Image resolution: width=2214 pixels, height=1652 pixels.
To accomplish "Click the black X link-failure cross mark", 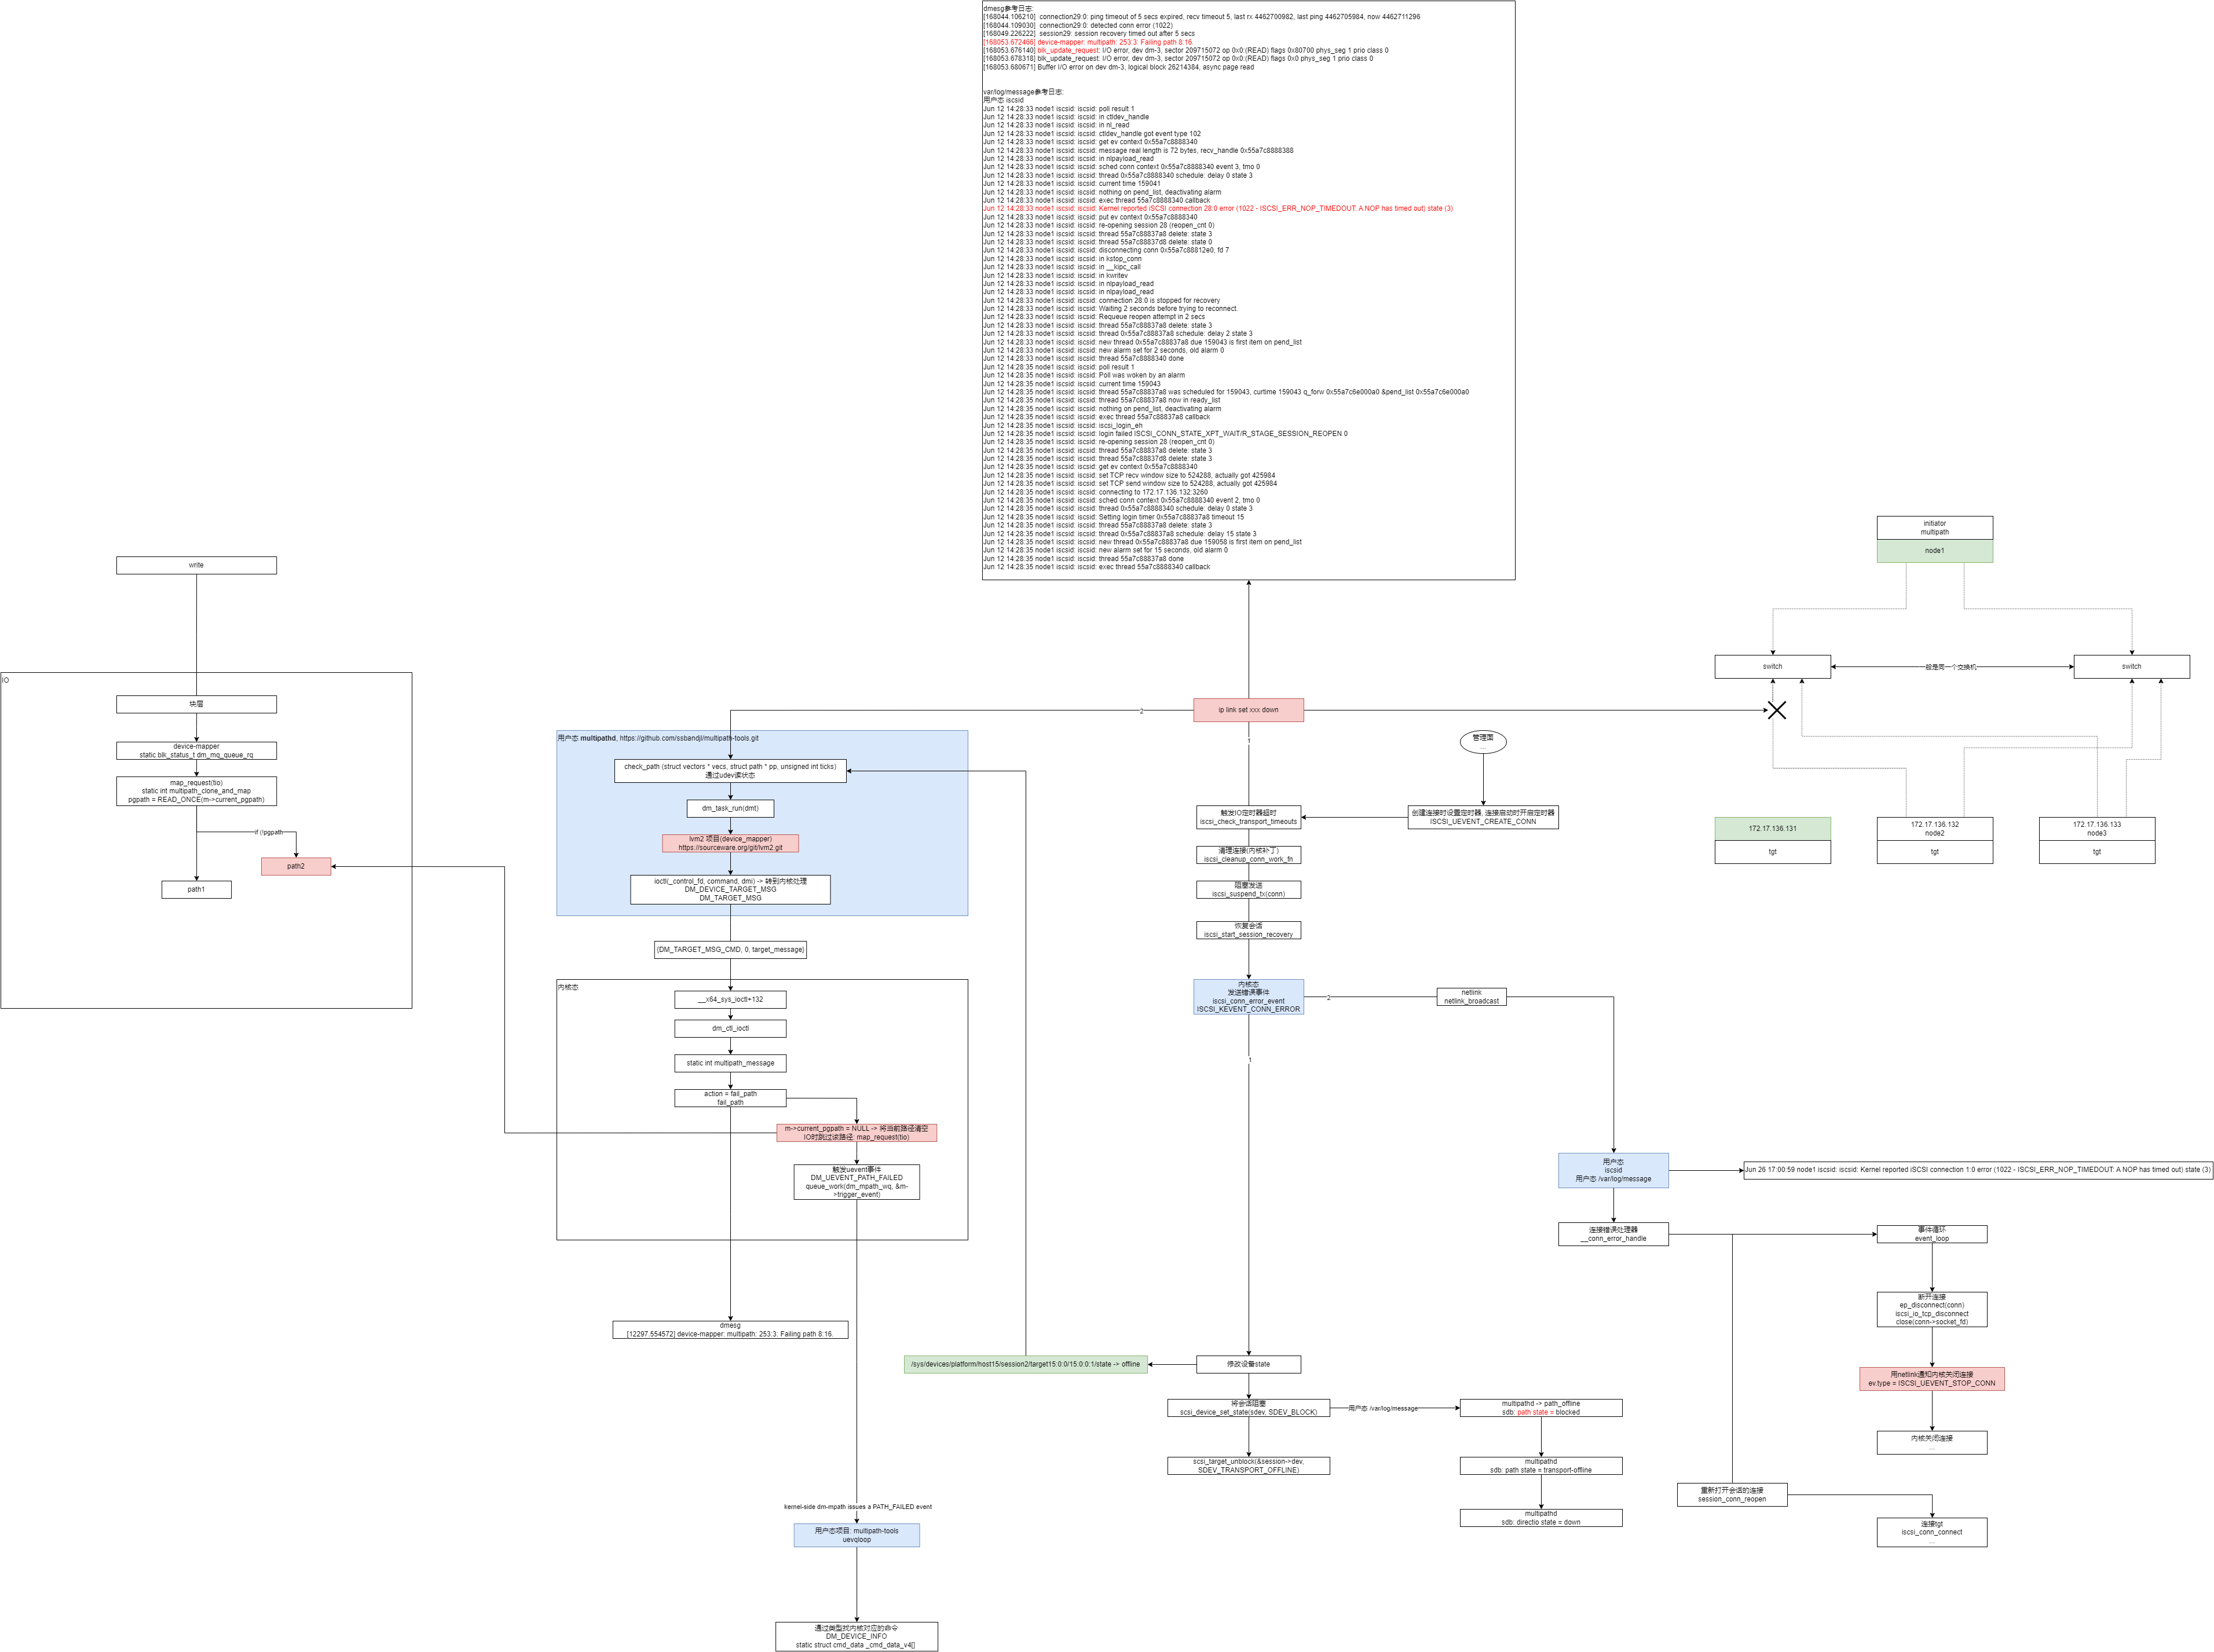I will pos(1776,710).
